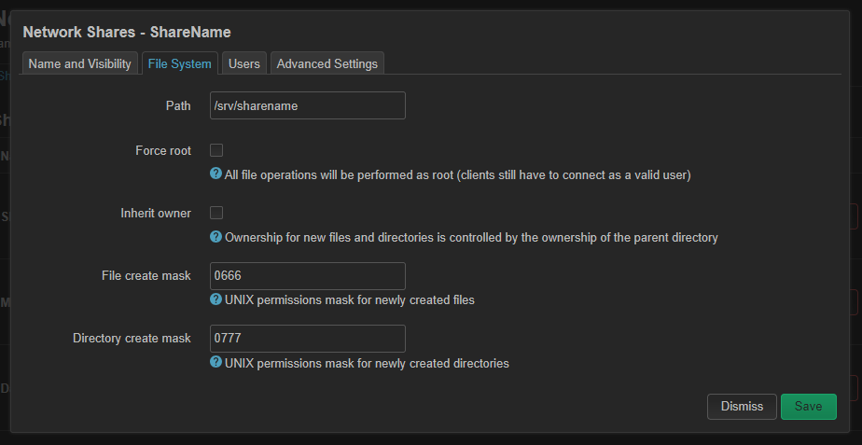This screenshot has width=862, height=445.
Task: Focus the File create mask field showing 0666
Action: point(308,276)
